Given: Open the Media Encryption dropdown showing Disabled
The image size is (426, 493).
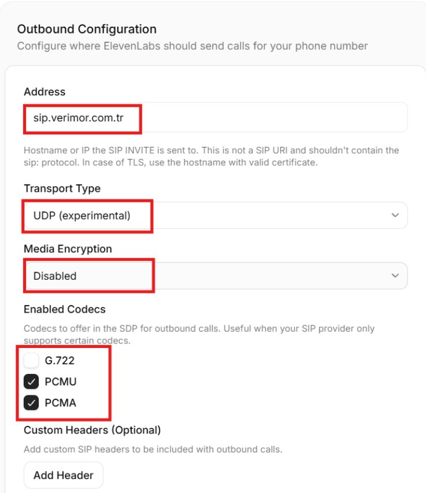Looking at the screenshot, I should coord(216,276).
